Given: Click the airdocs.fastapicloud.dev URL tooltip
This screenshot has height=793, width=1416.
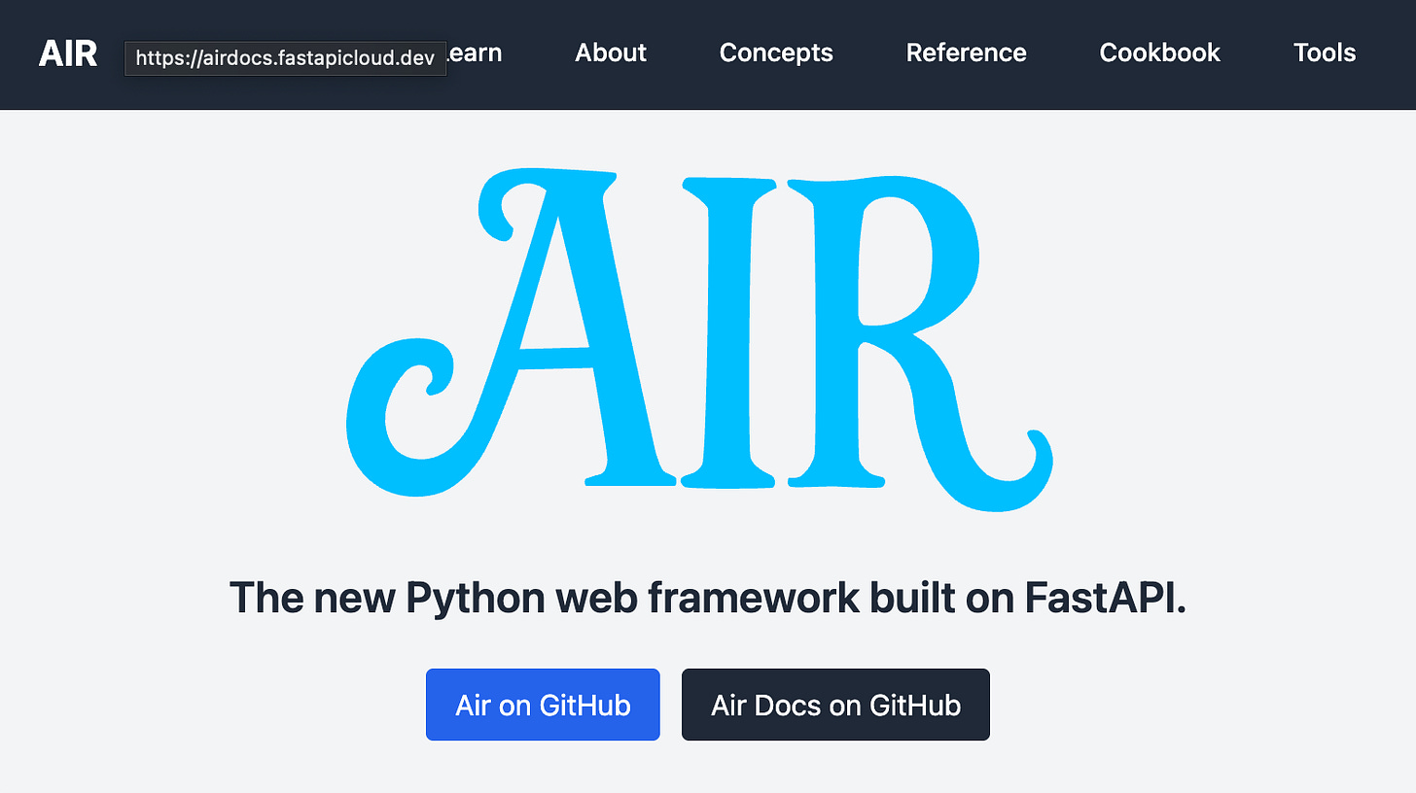Looking at the screenshot, I should (x=285, y=58).
